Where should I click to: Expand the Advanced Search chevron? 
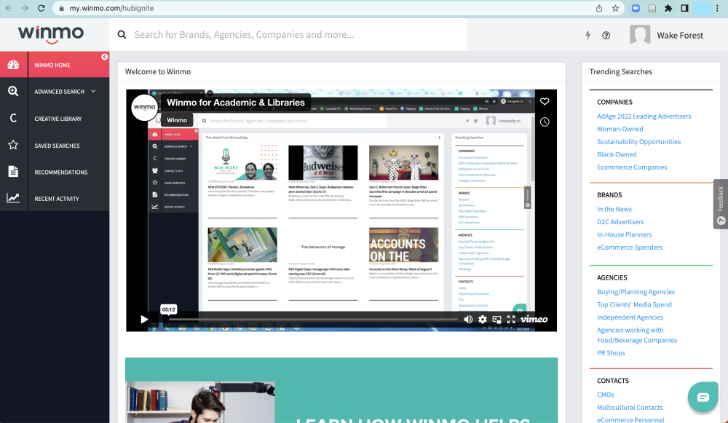click(93, 91)
